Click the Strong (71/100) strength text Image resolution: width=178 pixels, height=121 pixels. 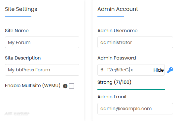(x=114, y=82)
